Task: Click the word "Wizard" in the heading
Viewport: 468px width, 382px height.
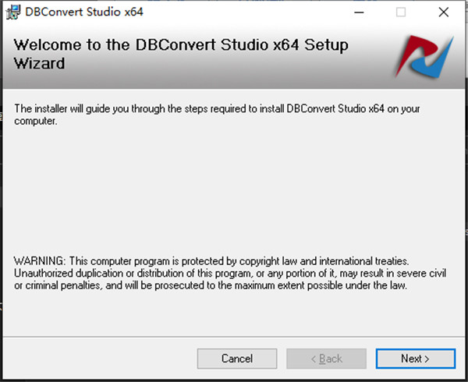Action: tap(39, 63)
